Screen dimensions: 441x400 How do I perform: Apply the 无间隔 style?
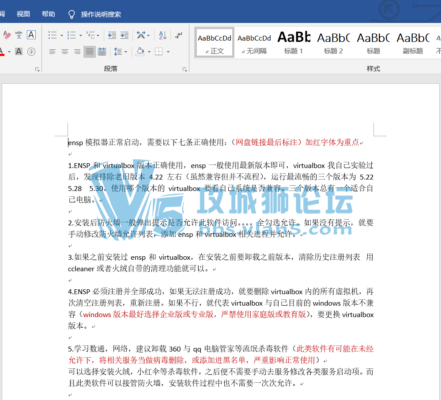(254, 43)
